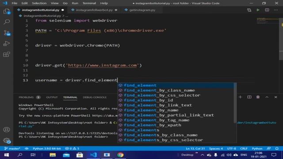Viewport: 283px width, 159px height.
Task: Click the code minimap overview
Action: 268,21
